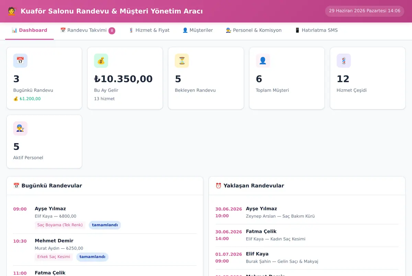The image size is (412, 276).
Task: Click the hourglass icon on Bekleyen Randevu card
Action: click(182, 61)
